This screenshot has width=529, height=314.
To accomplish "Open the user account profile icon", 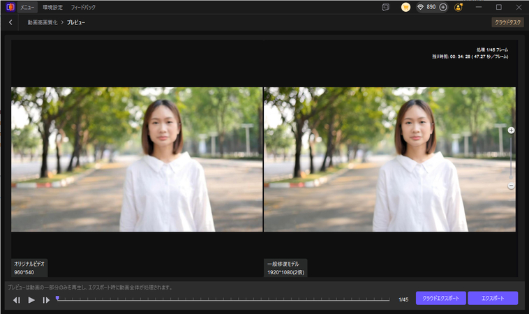I will coord(459,7).
